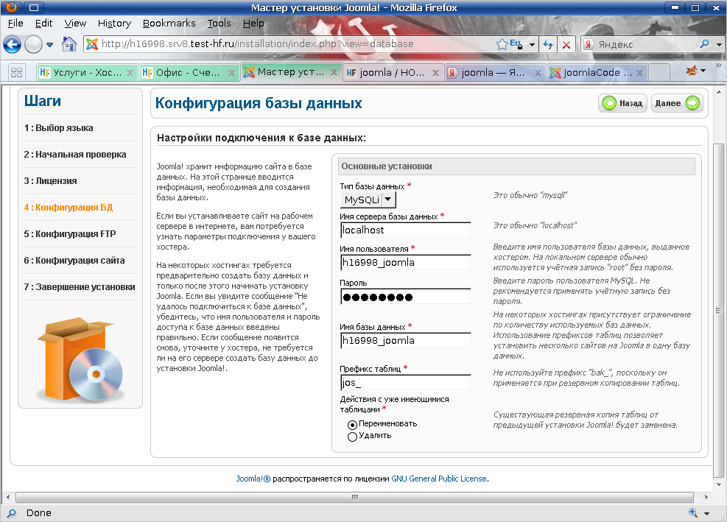Open the navigation history dropdown arrow

[x=49, y=45]
